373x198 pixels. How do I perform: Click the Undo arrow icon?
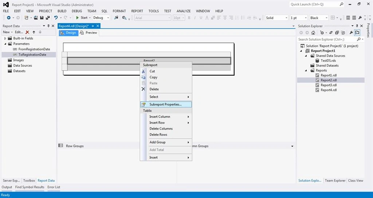coord(56,18)
